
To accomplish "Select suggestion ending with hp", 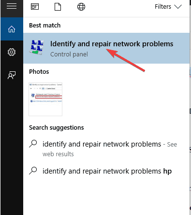I will pyautogui.click(x=107, y=171).
